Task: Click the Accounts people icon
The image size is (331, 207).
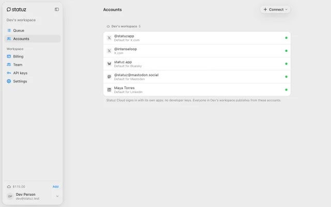Action: 9,39
